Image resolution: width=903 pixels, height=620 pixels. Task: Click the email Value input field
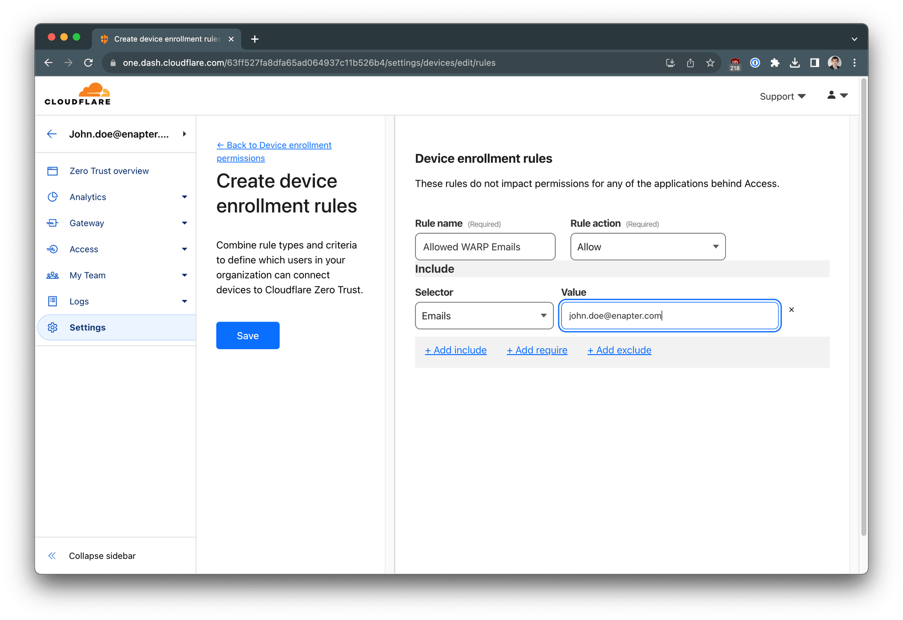tap(669, 316)
